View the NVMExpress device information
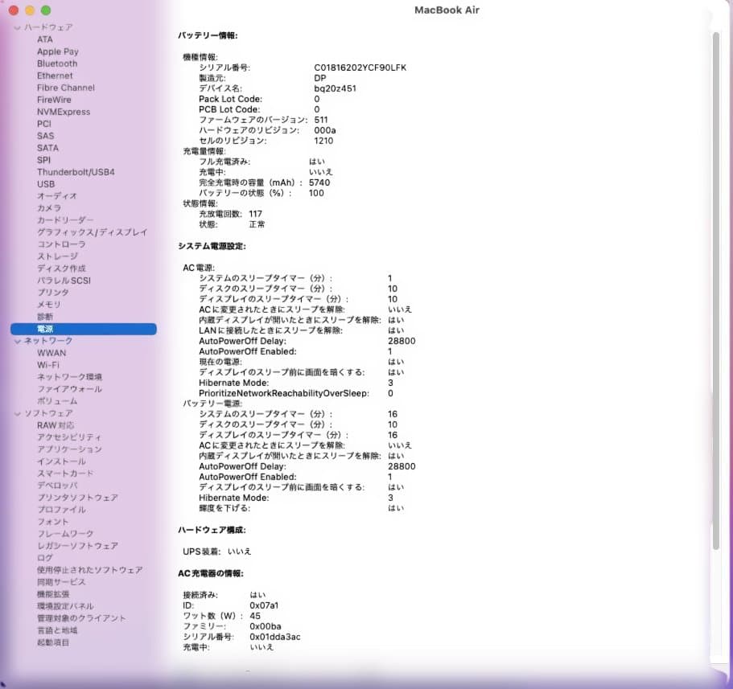The height and width of the screenshot is (689, 733). 64,112
